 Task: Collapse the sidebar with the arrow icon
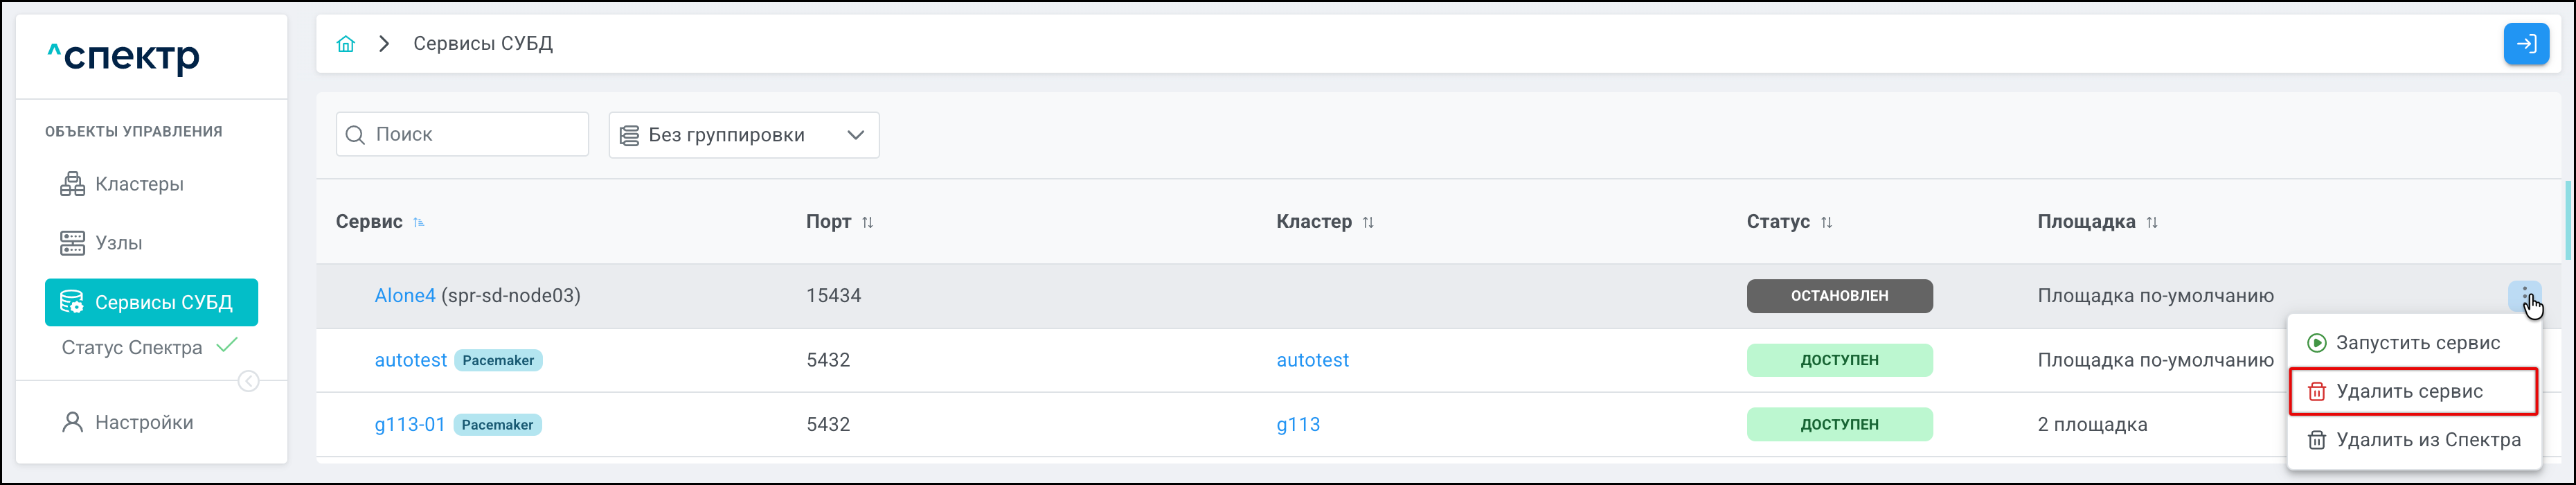coord(249,381)
